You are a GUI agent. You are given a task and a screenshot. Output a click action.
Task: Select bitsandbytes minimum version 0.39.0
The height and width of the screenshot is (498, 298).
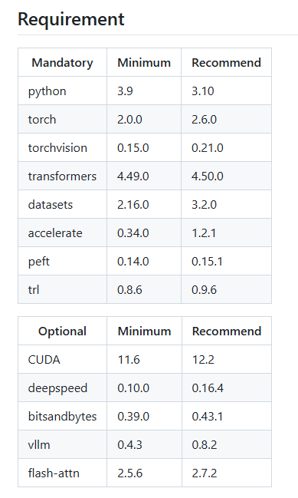pos(133,417)
